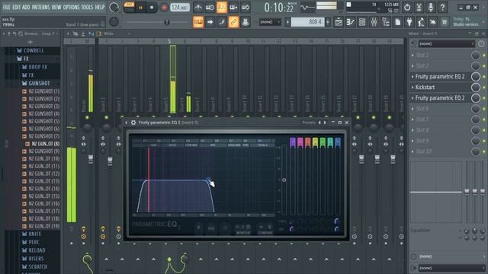Open the mixer input (none) dropdown
The image size is (488, 274).
(446, 44)
